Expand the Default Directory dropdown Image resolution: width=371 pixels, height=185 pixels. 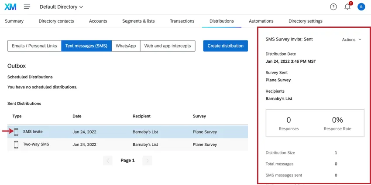coord(61,7)
